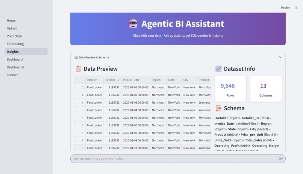Click Northeast region cell in row 2
This screenshot has height=174, width=303.
coord(158,103)
